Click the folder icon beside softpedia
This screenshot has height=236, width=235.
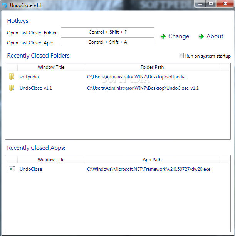pyautogui.click(x=12, y=76)
